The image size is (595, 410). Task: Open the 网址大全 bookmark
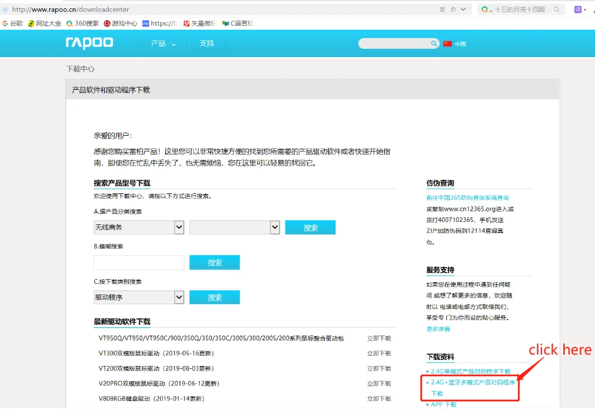point(45,24)
